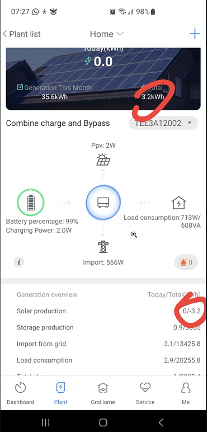
Task: Tap the solar panel Ppv icon
Action: [103, 159]
